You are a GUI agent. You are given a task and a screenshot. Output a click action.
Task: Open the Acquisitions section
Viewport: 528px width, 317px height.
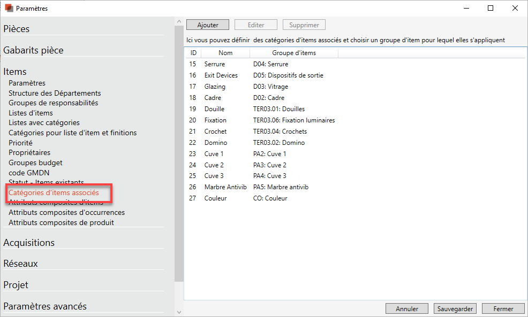pyautogui.click(x=29, y=243)
